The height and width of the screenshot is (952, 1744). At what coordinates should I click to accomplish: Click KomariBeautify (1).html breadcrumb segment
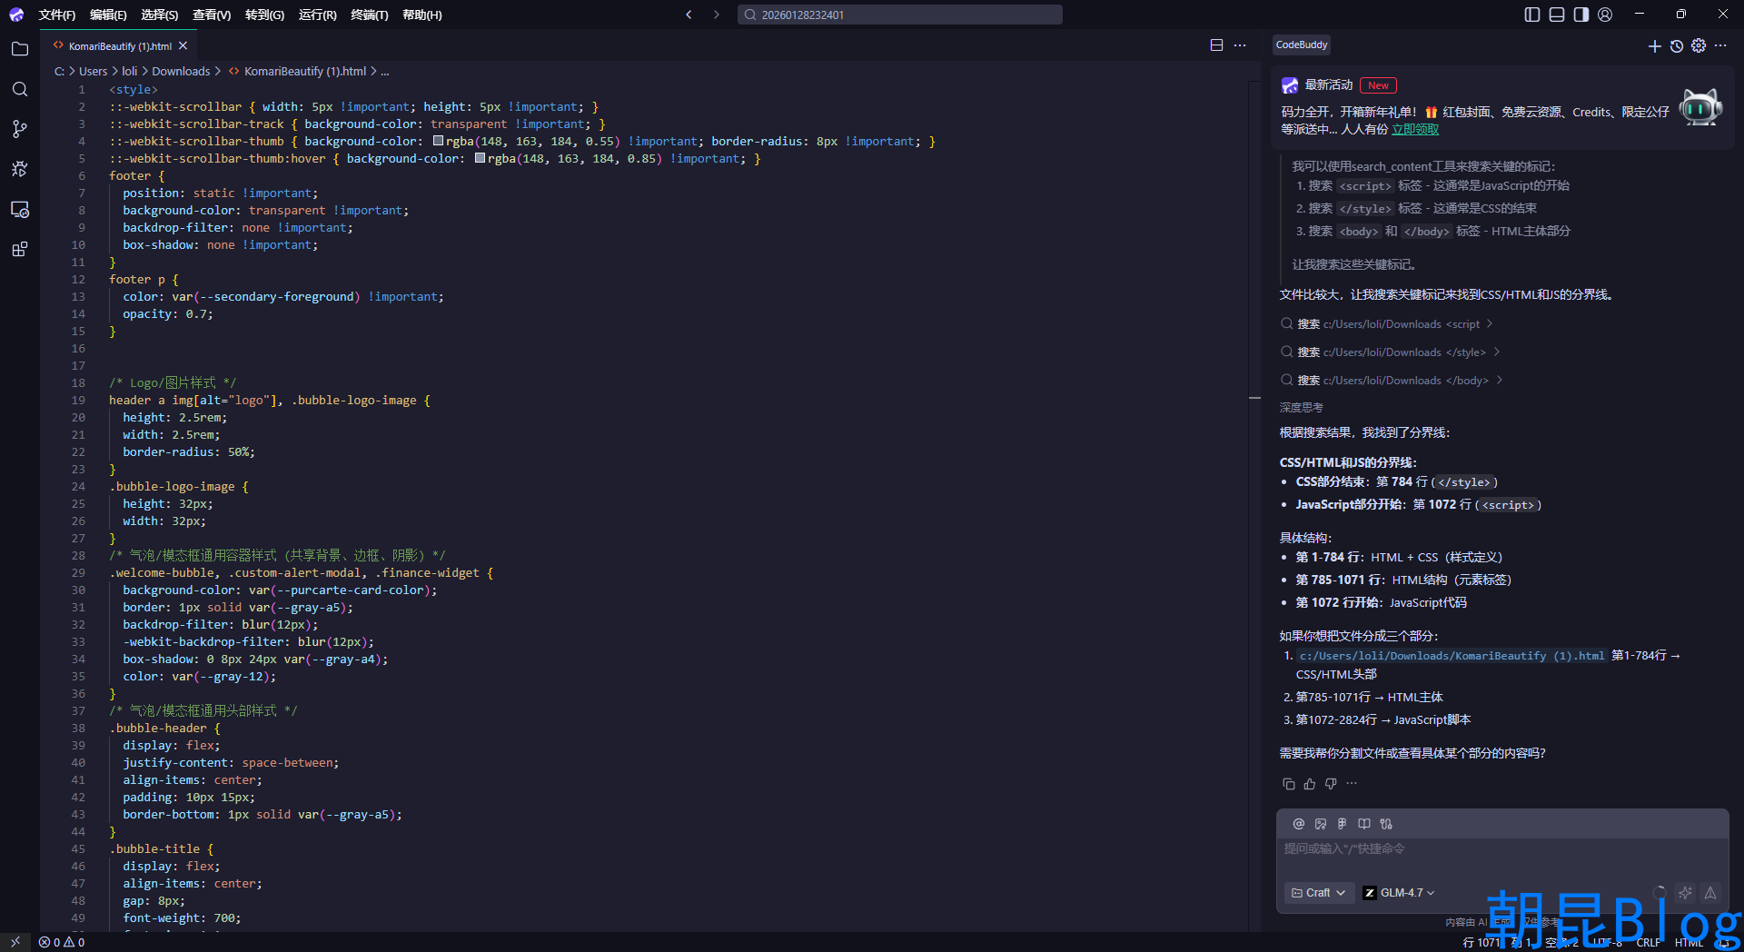point(305,72)
